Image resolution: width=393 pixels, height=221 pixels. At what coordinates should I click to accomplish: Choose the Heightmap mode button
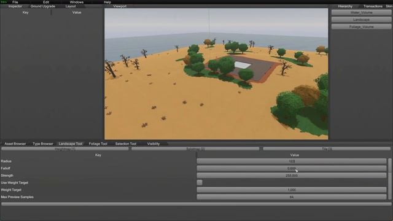tap(65, 149)
